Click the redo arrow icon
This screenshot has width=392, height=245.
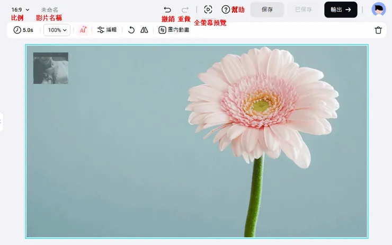click(x=185, y=10)
